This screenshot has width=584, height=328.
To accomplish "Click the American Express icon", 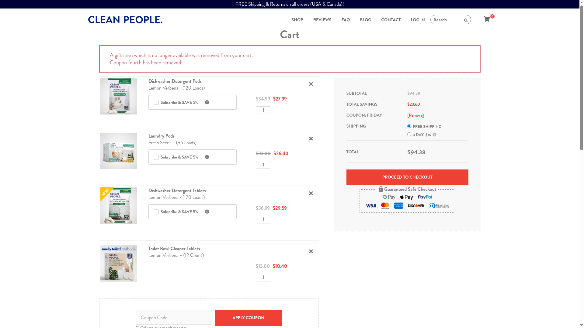I will coord(398,206).
